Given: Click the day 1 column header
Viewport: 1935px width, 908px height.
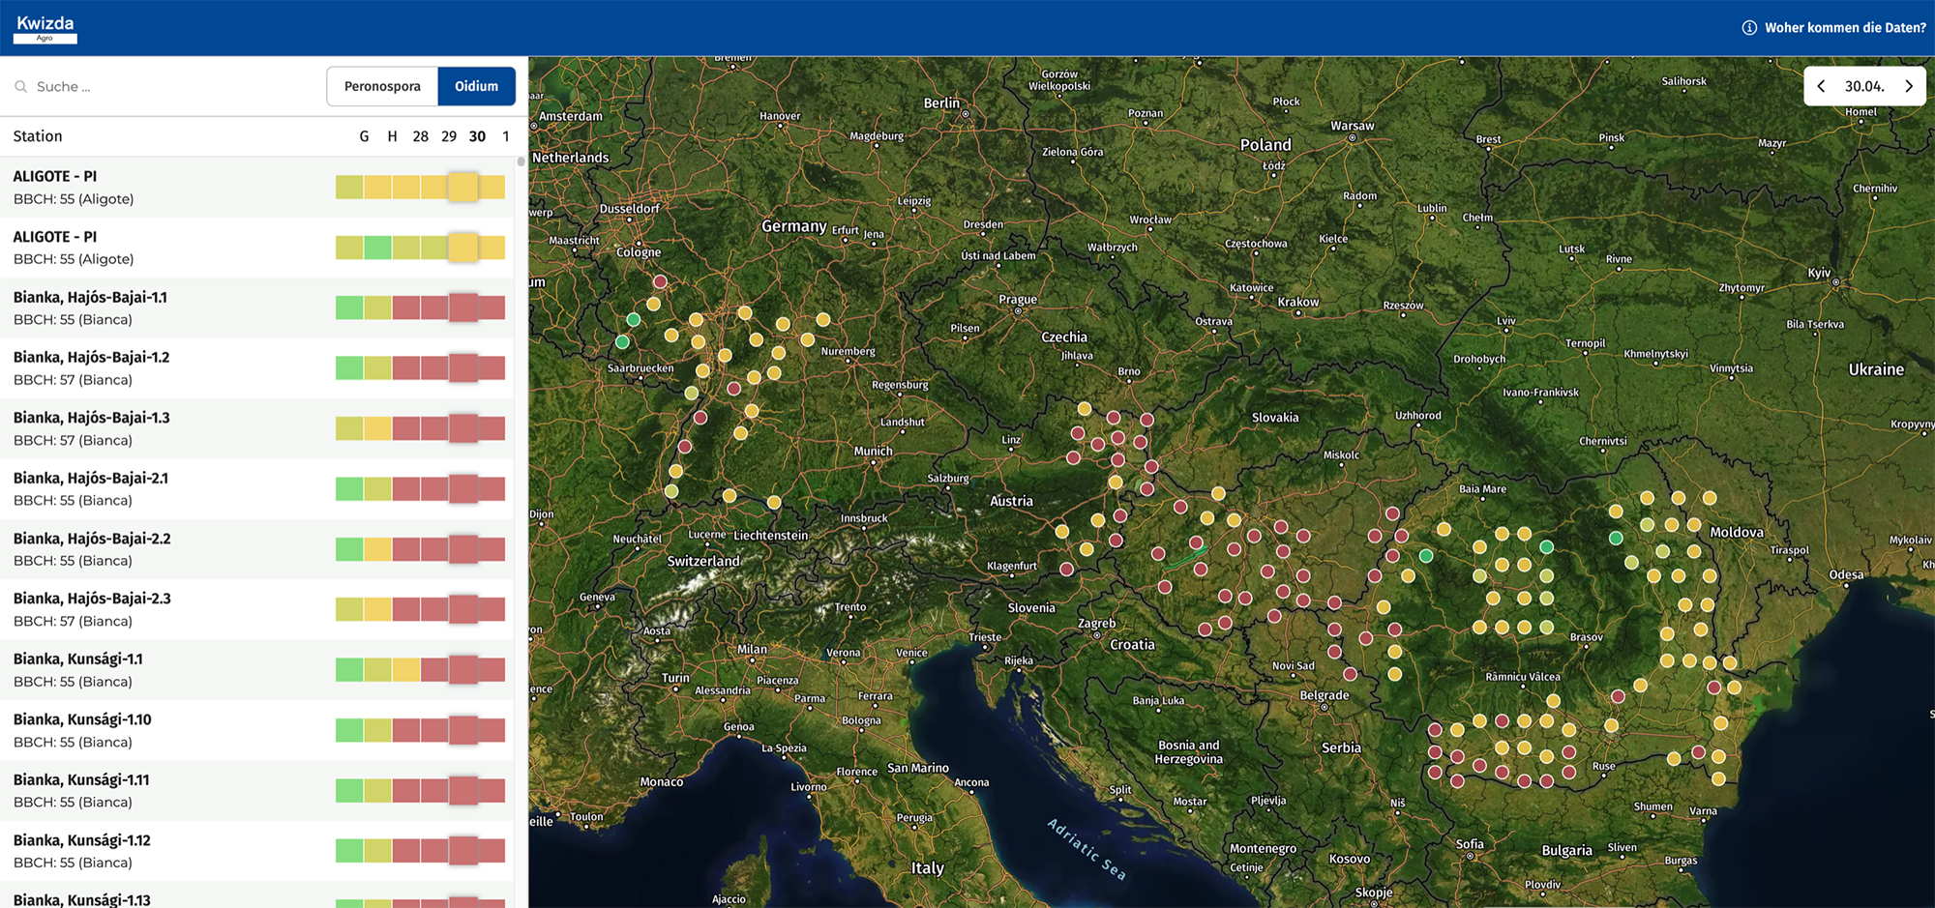Looking at the screenshot, I should pyautogui.click(x=505, y=136).
